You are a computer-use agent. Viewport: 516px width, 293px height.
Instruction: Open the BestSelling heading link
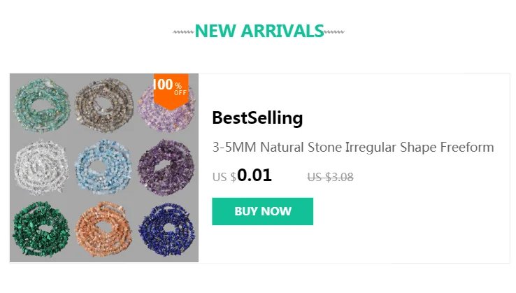coord(257,118)
